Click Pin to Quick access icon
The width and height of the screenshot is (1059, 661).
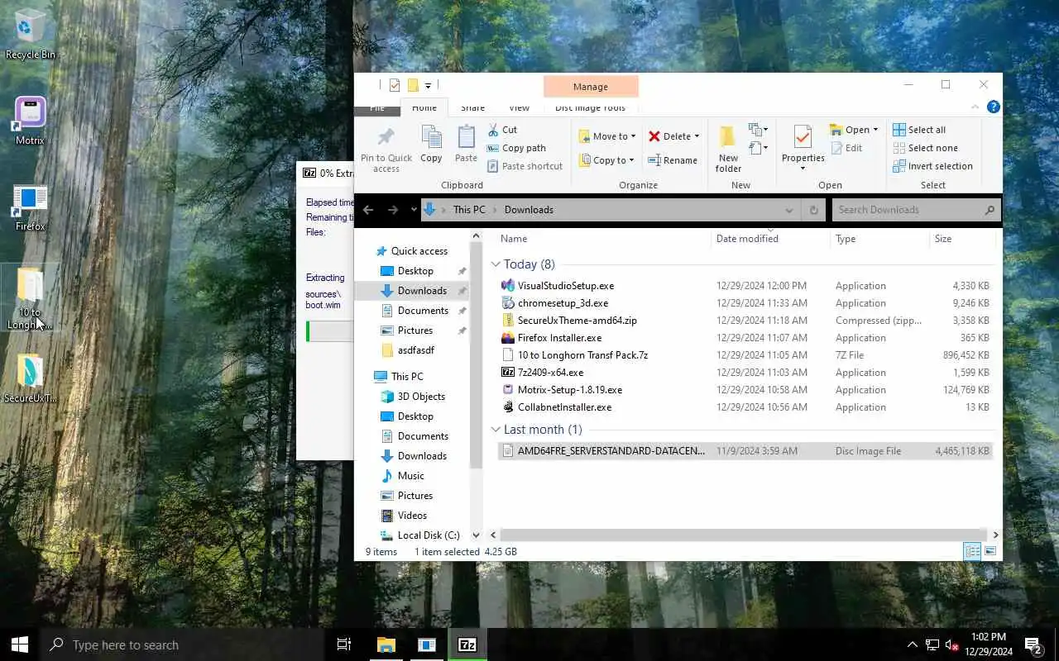tap(386, 139)
